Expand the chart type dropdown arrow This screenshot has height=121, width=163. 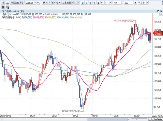[47, 3]
